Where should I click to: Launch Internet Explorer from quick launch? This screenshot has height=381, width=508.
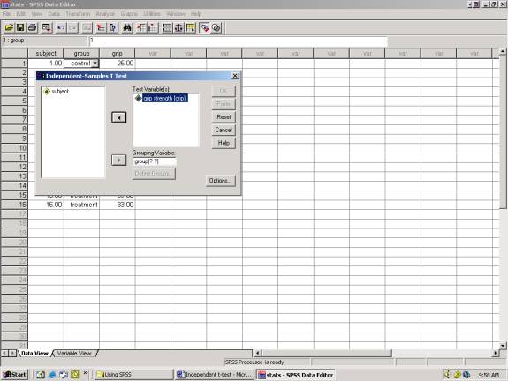pos(52,375)
